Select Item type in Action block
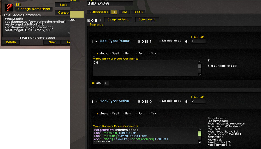 click(124, 114)
